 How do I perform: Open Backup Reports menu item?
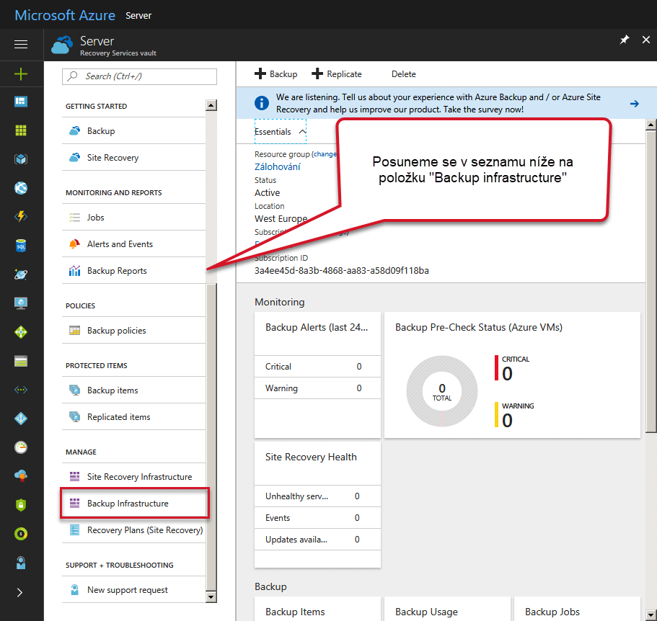coord(133,271)
